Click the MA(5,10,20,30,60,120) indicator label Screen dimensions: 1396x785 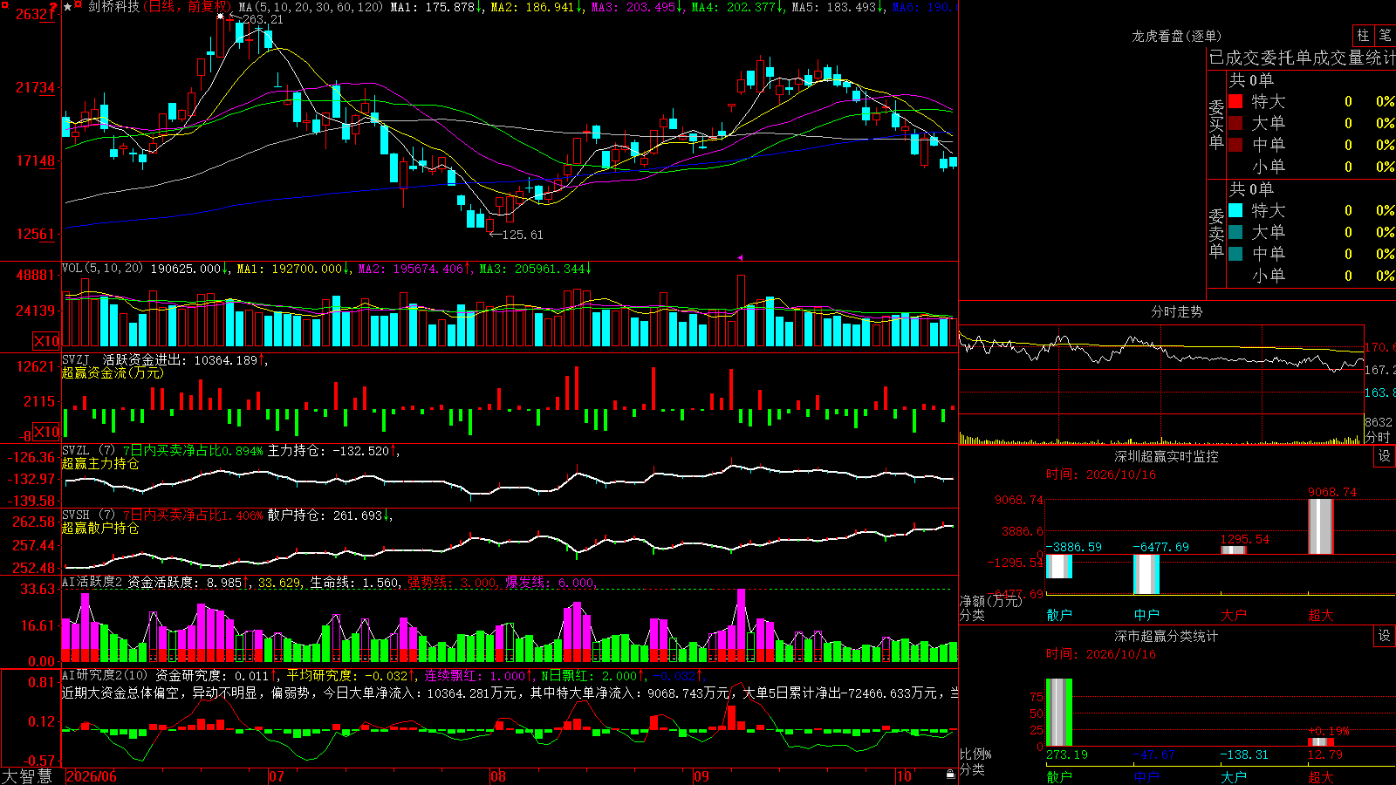pos(311,7)
